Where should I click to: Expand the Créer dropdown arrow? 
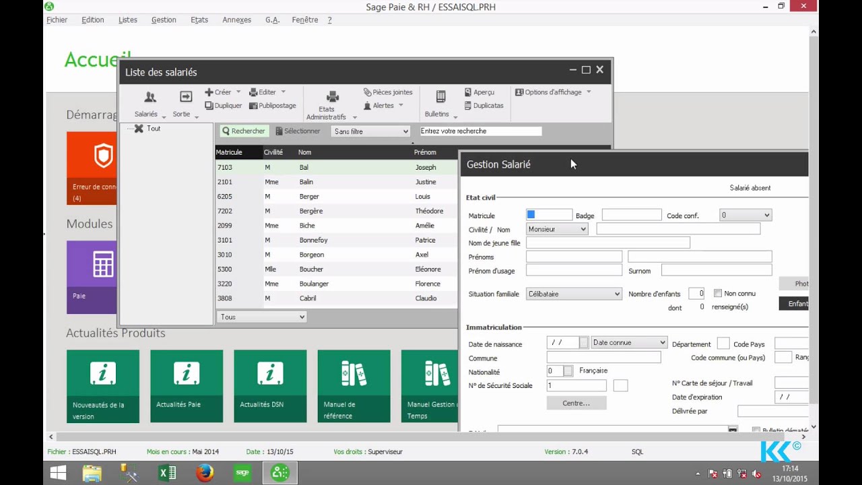238,92
